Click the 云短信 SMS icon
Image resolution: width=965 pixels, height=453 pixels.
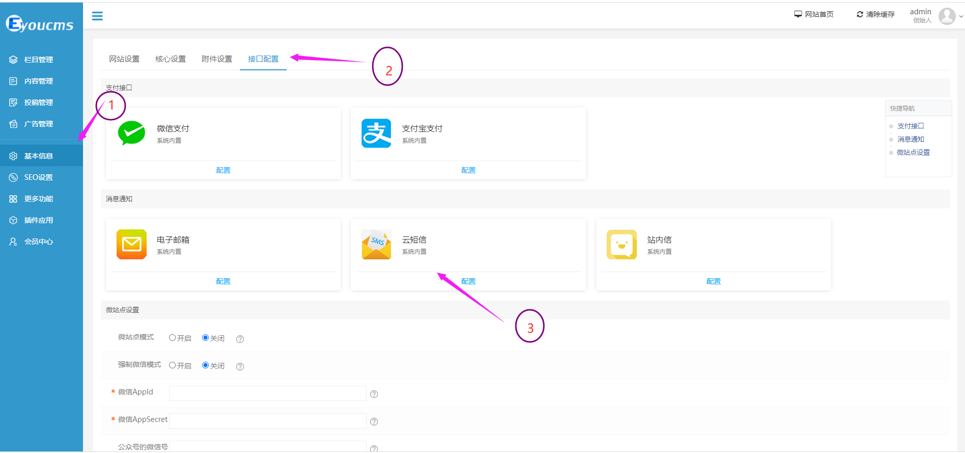376,244
